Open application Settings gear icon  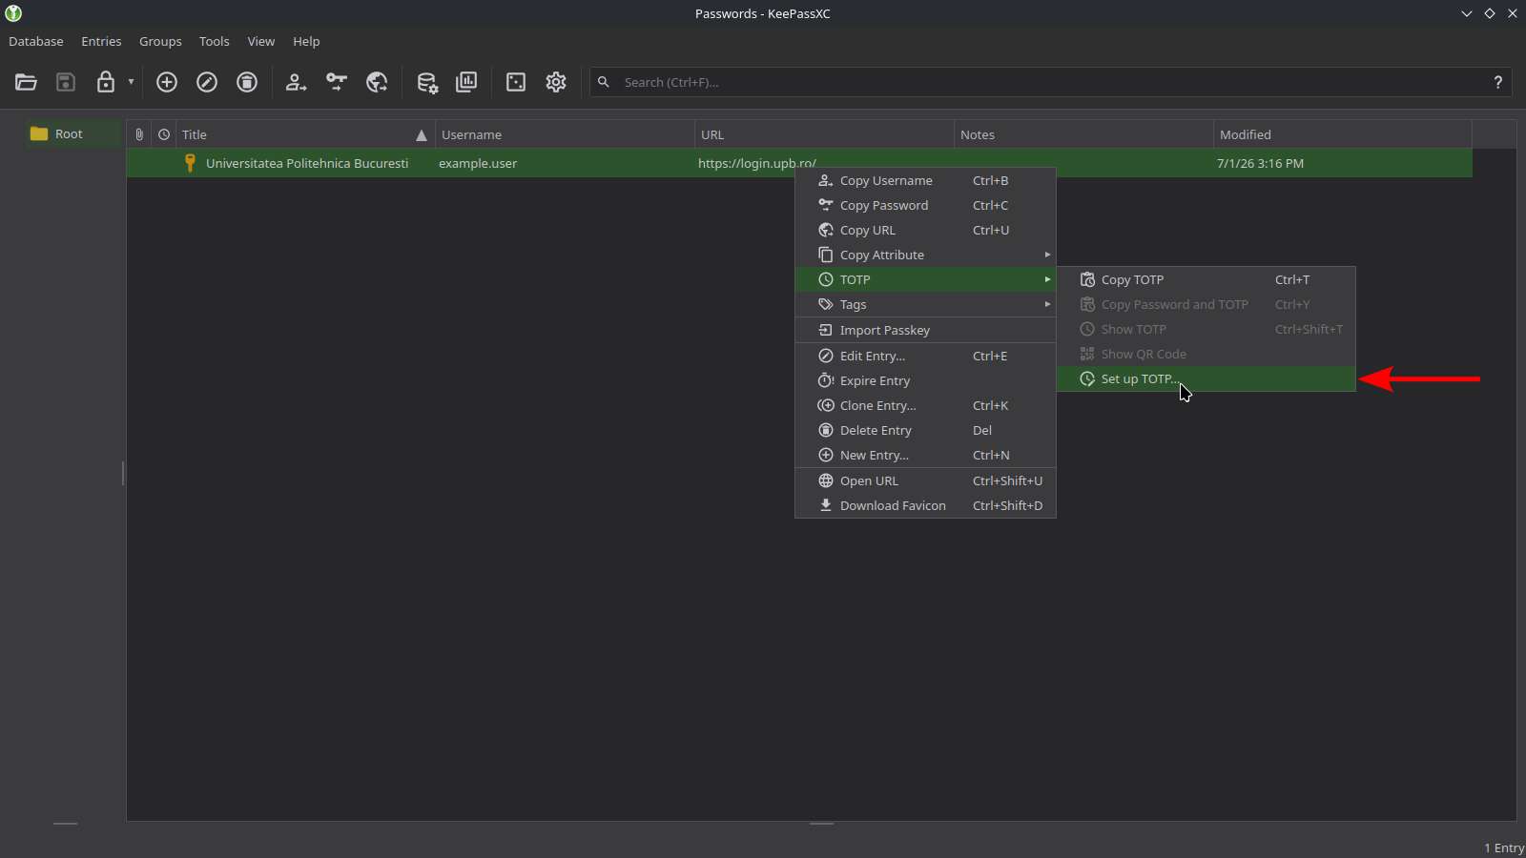556,82
